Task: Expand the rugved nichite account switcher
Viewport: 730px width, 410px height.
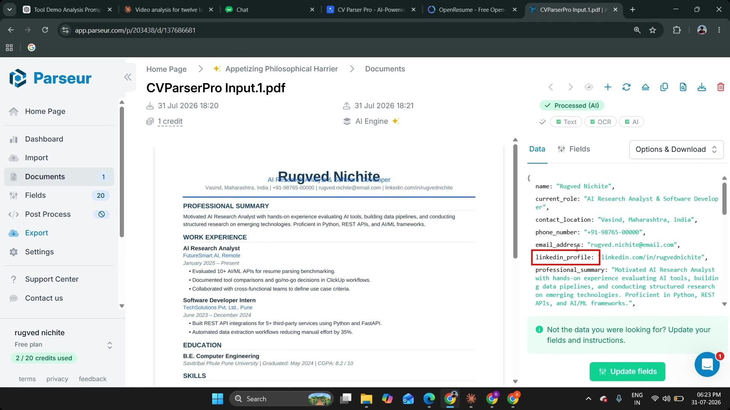Action: (109, 345)
